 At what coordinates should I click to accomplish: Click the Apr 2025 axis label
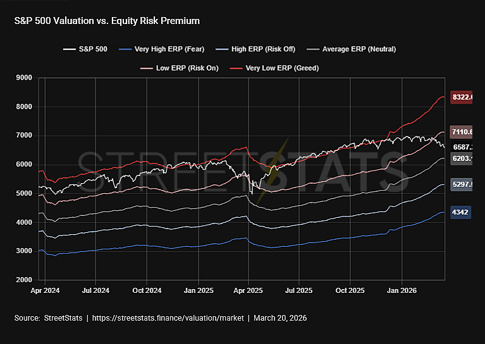(x=248, y=290)
